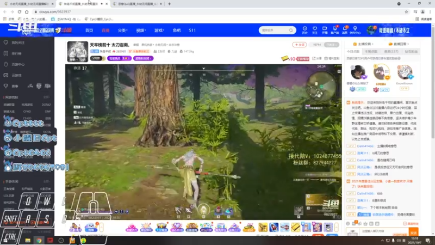Expand the gift list arrow at right end

[336, 227]
